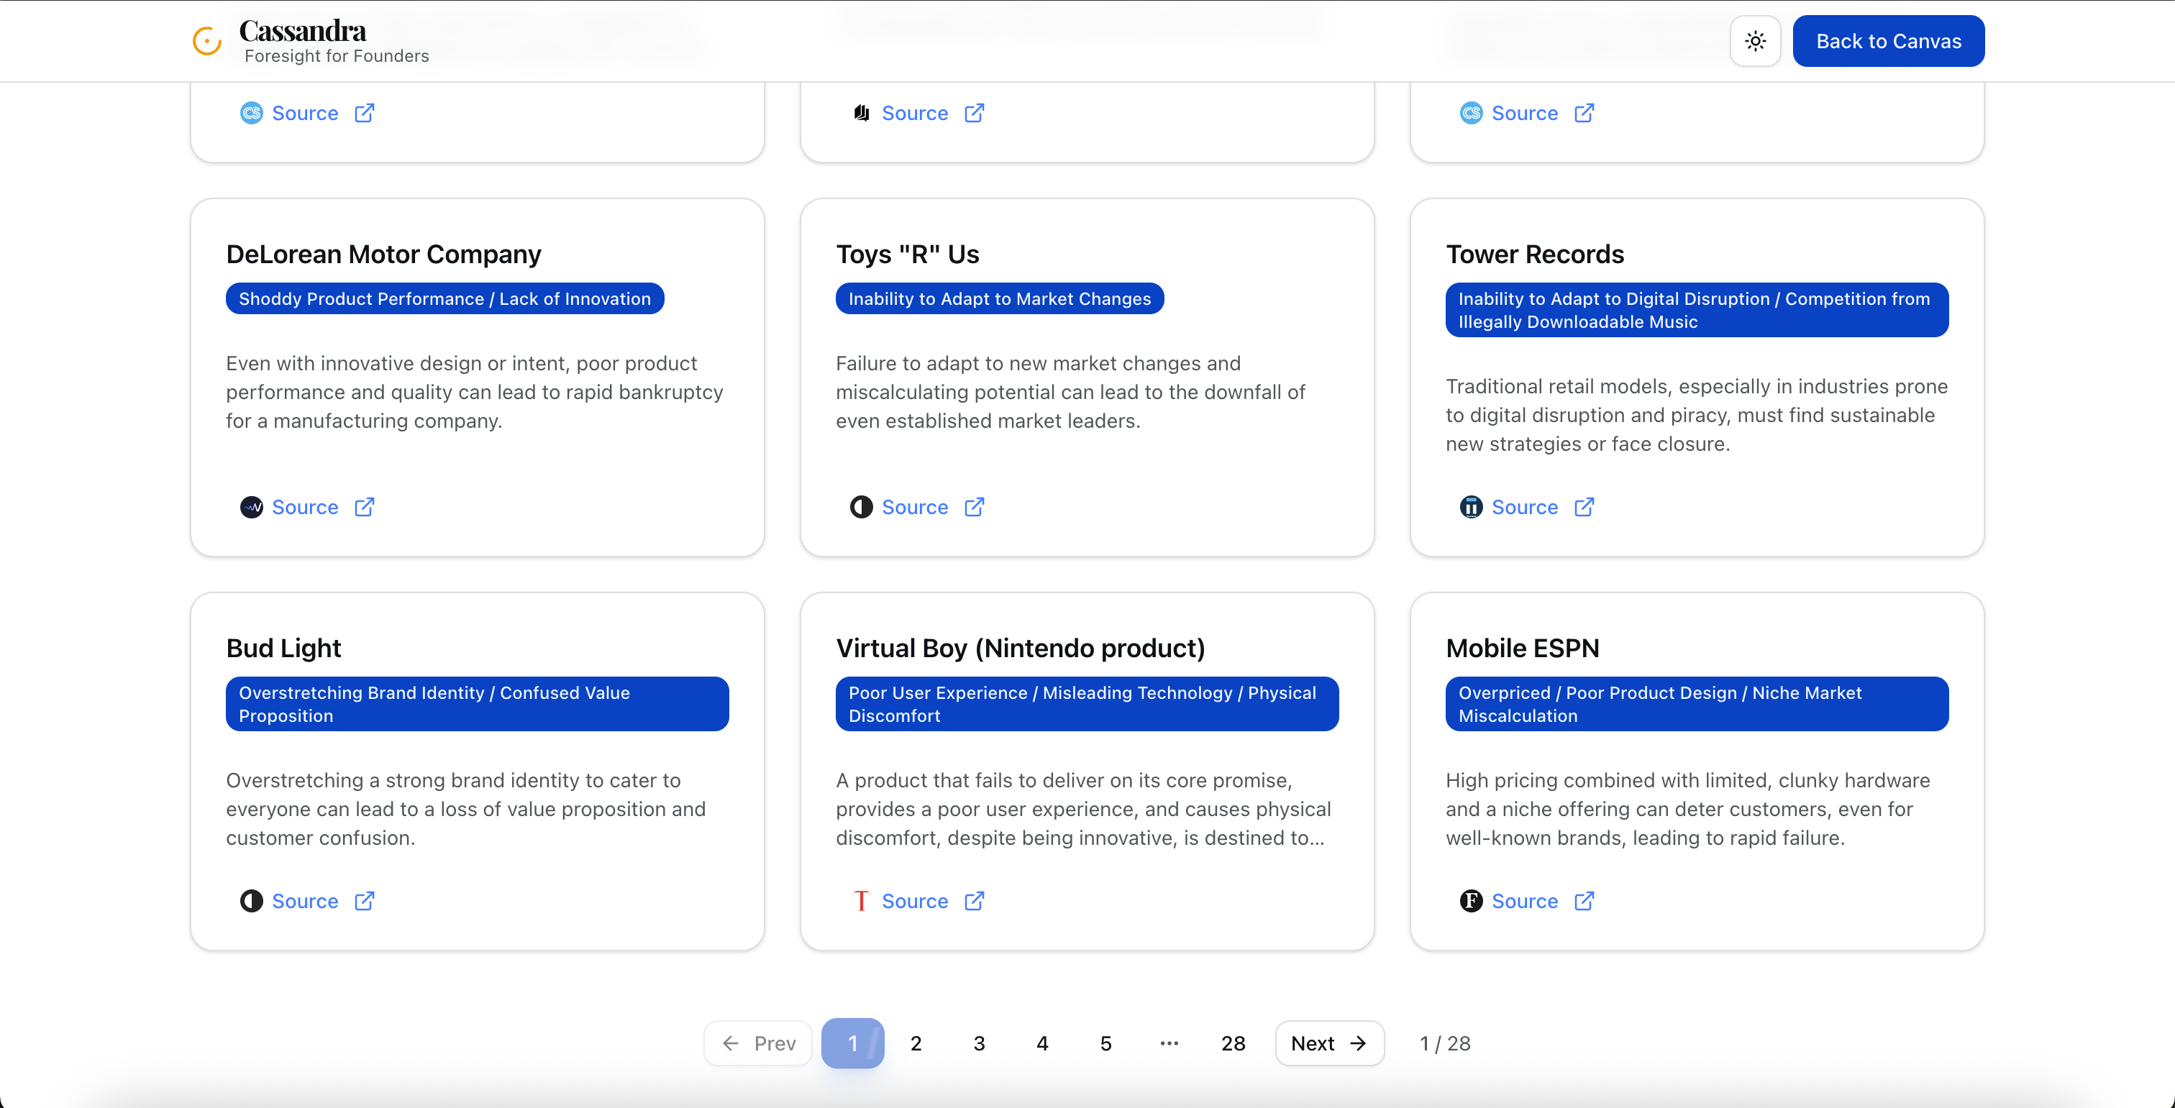This screenshot has width=2175, height=1108.
Task: Click the Cassandra logo icon
Action: pyautogui.click(x=207, y=40)
